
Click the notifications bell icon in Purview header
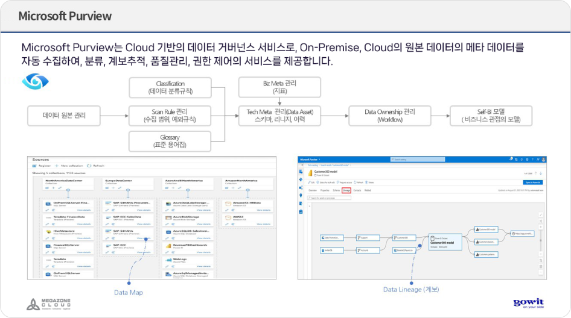pyautogui.click(x=522, y=160)
